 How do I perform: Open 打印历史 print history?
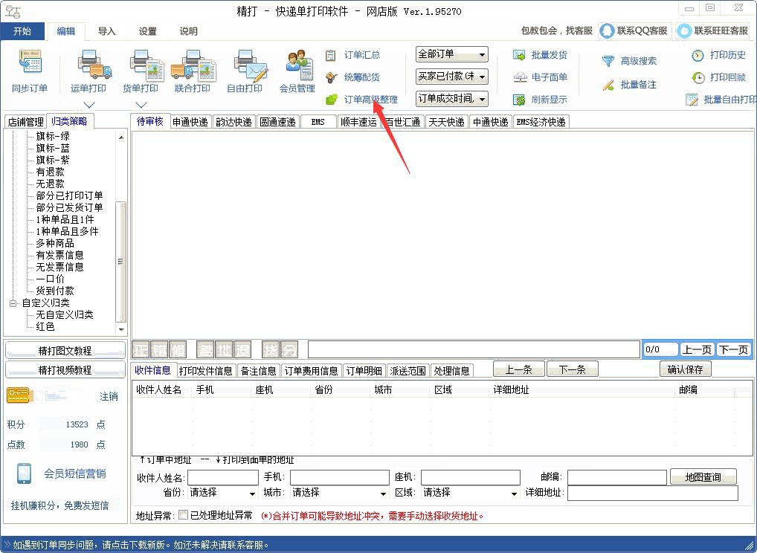click(x=718, y=55)
